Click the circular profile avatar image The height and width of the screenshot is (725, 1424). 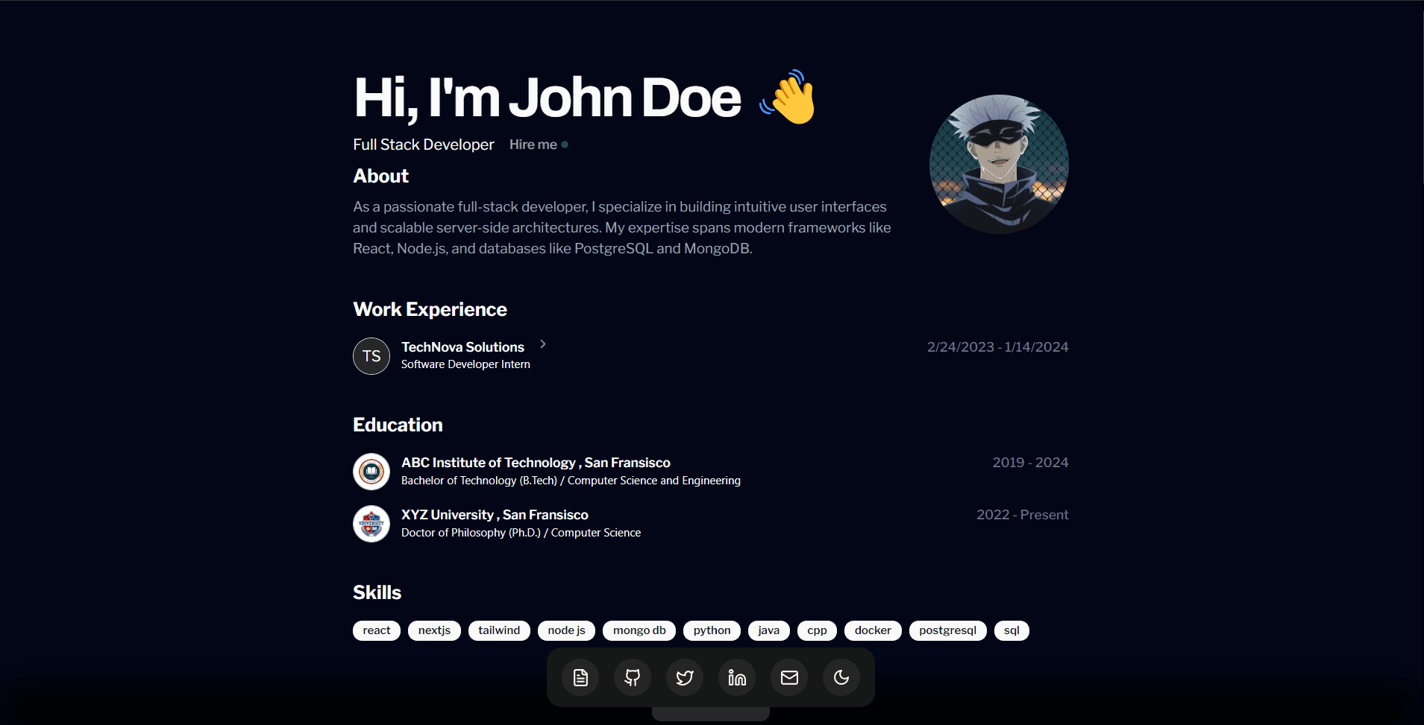click(x=998, y=165)
